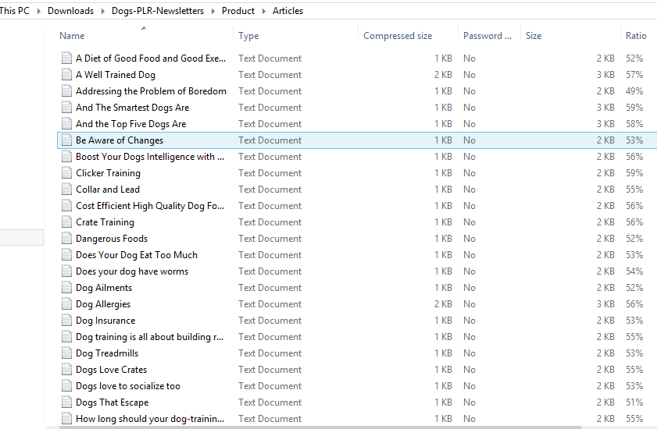Select the 'Dangerous Foods' file icon
This screenshot has width=657, height=429.
tap(66, 239)
